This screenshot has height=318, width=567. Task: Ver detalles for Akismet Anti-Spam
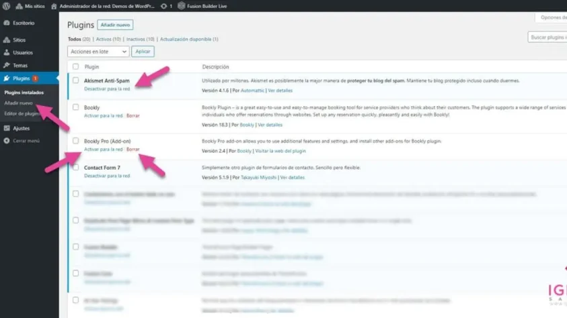[x=280, y=91]
